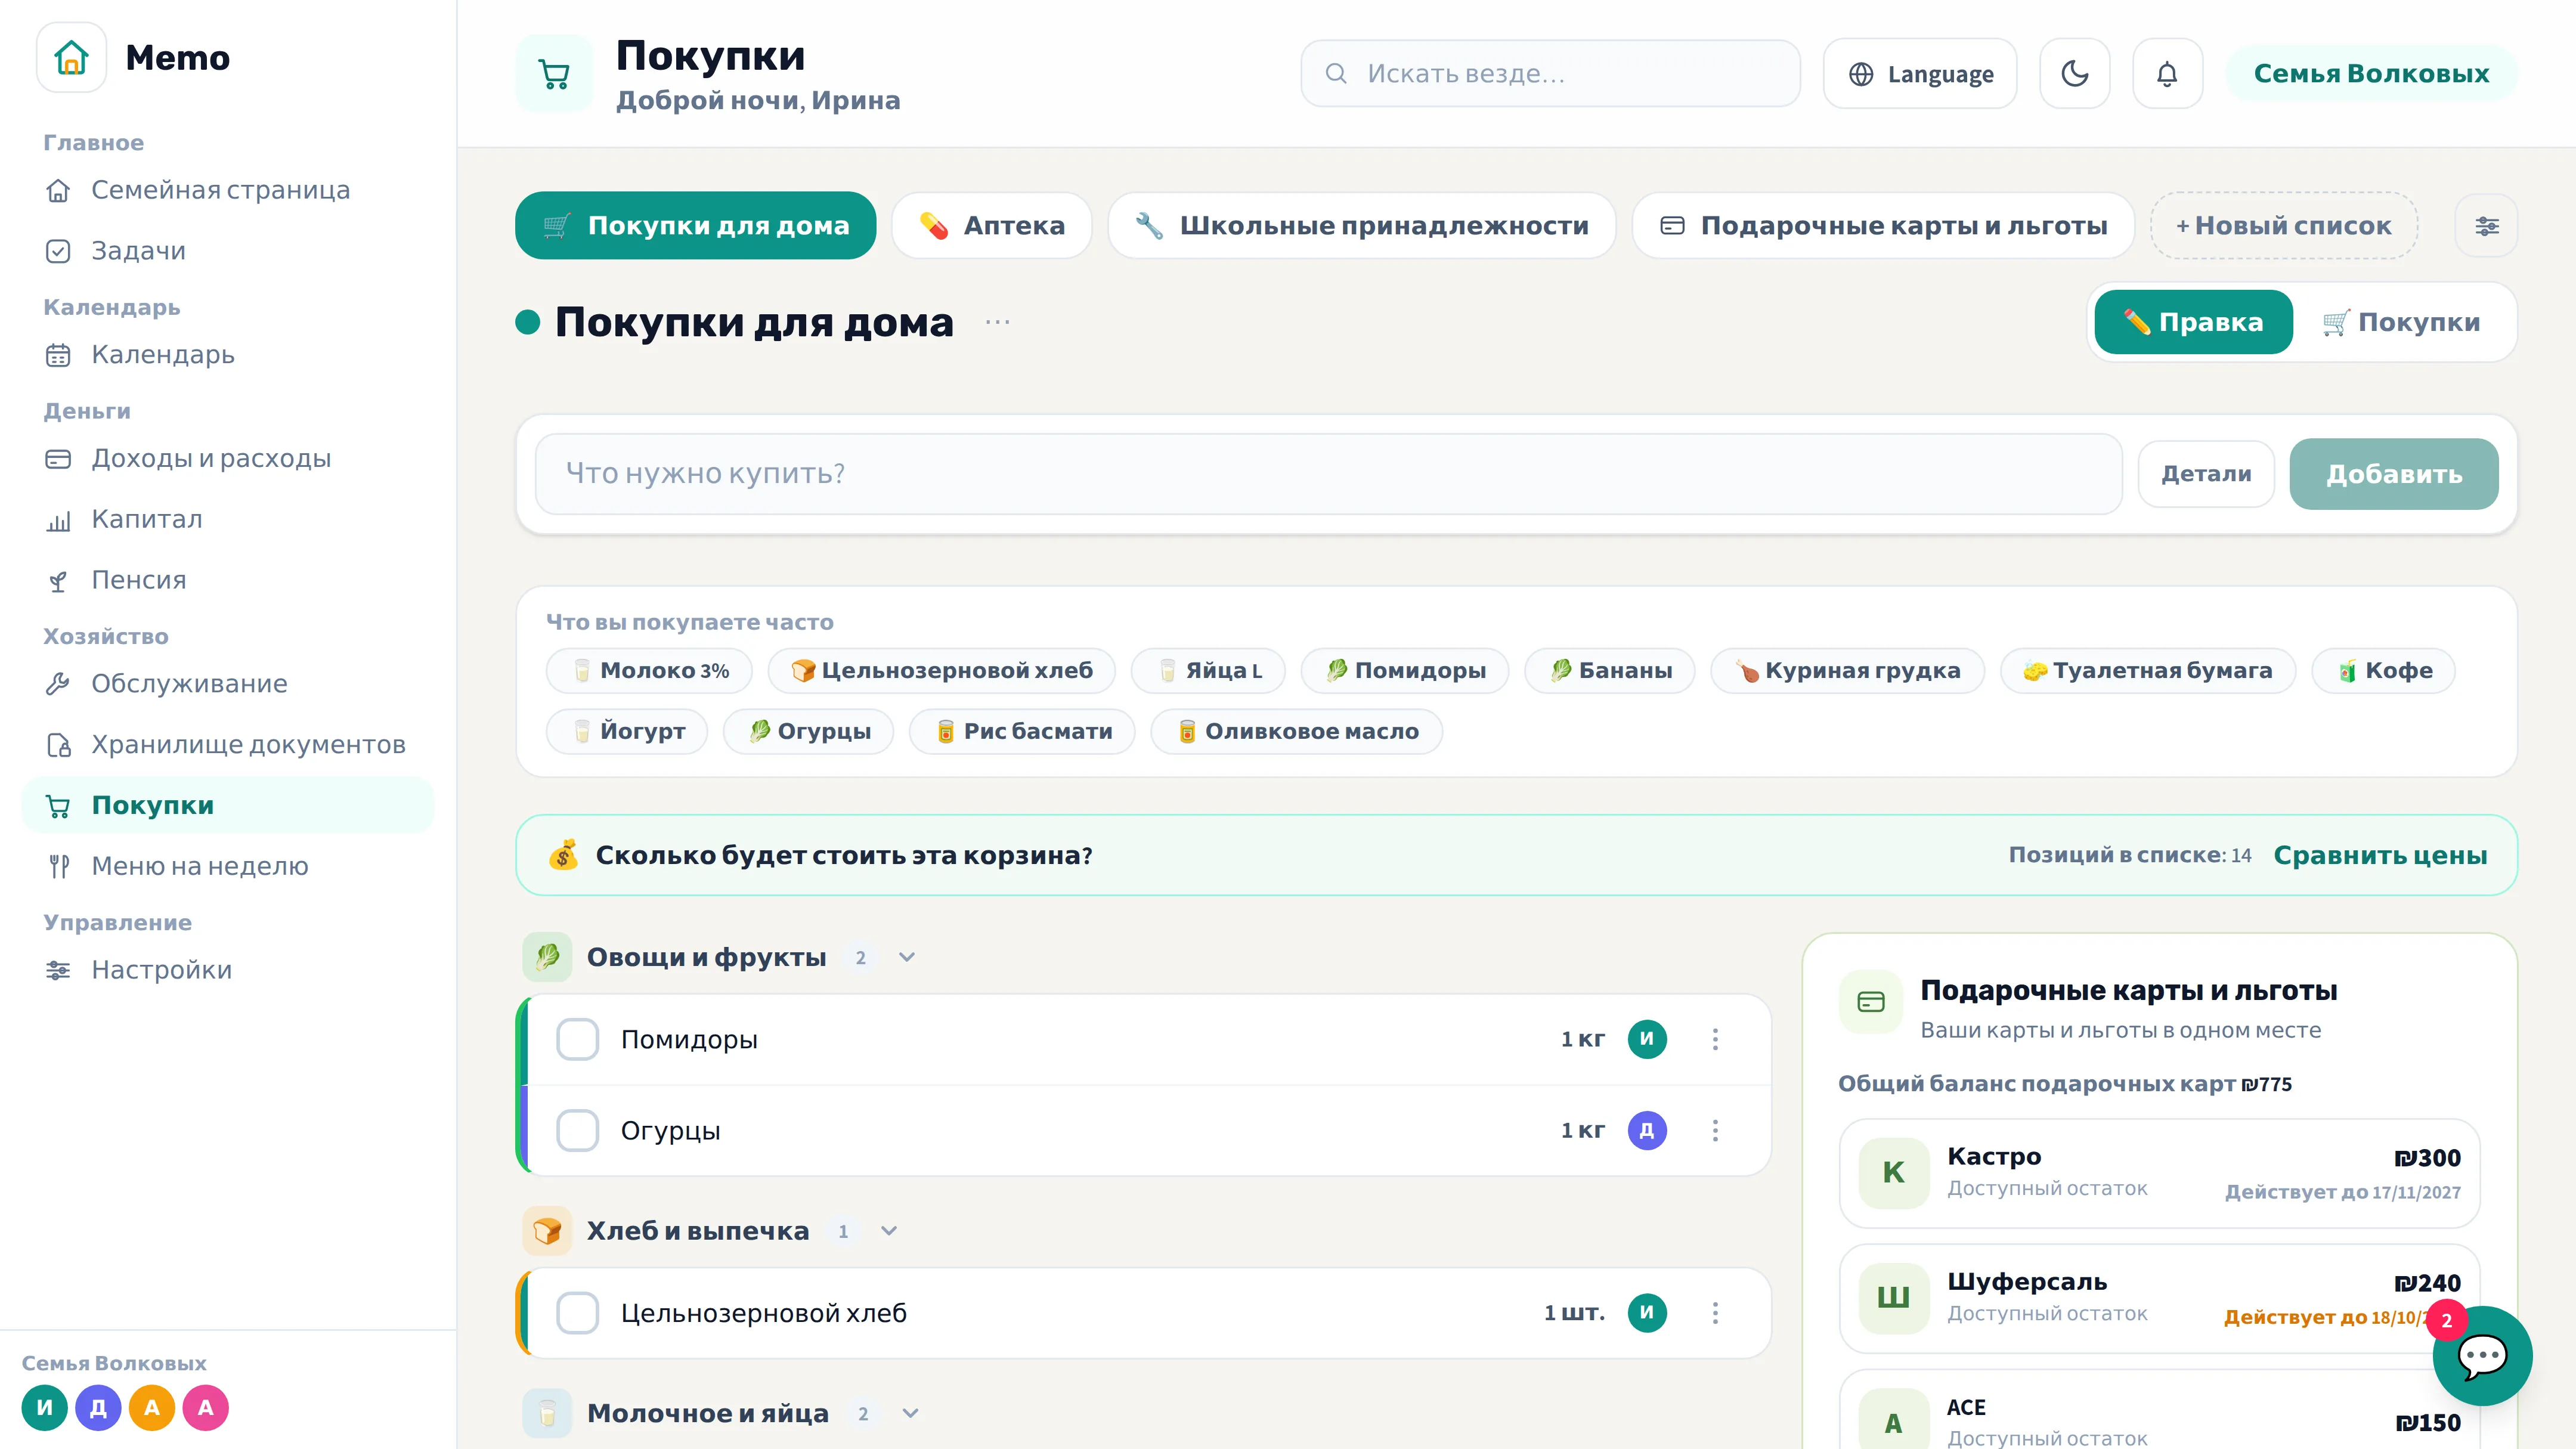Collapse the Молочное и яйца category
Screen dimensions: 2576x1449
tap(910, 1413)
